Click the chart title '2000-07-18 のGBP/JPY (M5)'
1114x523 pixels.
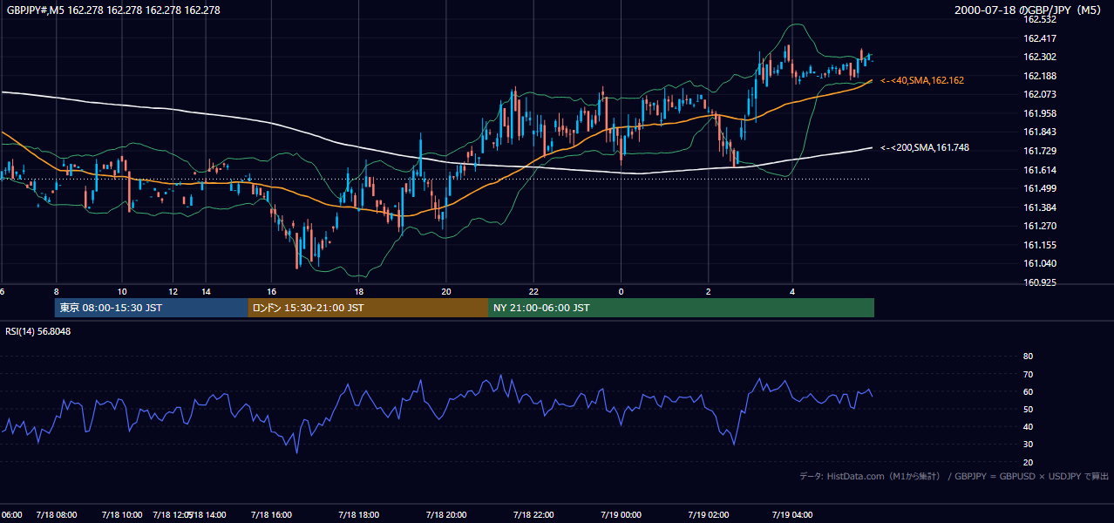(1029, 10)
